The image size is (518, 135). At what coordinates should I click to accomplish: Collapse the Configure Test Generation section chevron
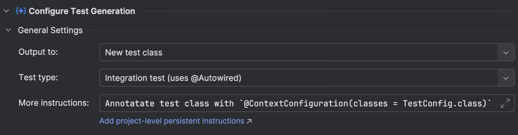click(x=6, y=11)
